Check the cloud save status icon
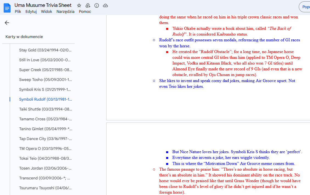Screen dimensions: 310x195 click(105, 5)
